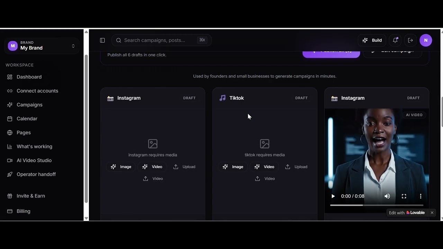Click the Edit campaign button
Image resolution: width=443 pixels, height=249 pixels.
tap(392, 54)
